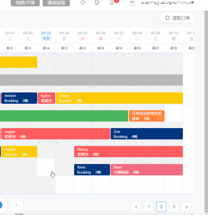Open Kyson 爱彼迎 reservation

click(x=46, y=98)
